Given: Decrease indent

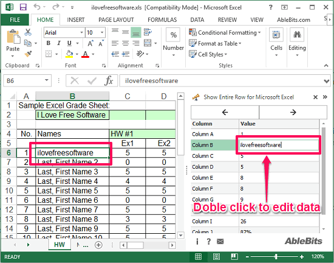Looking at the screenshot, I should coord(115,54).
